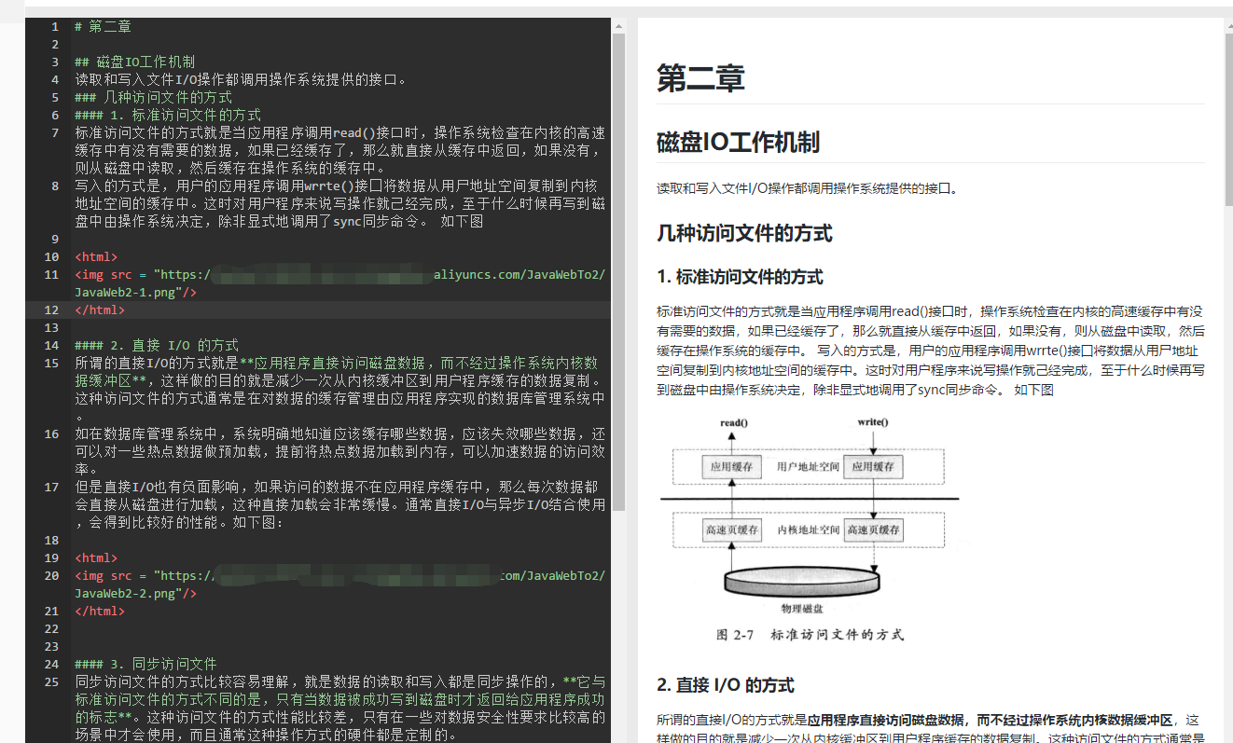
Task: Click the '<html>' tag on editor line 10
Action: click(96, 256)
